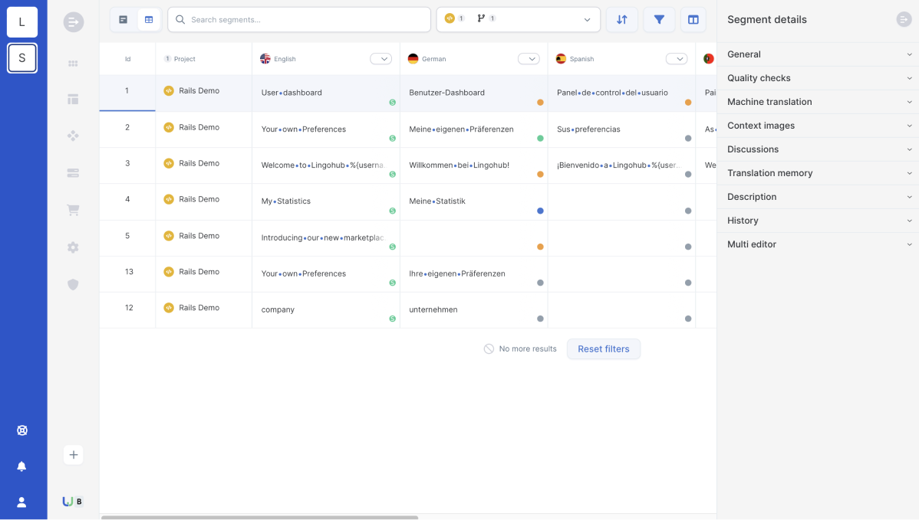Collapse the Segment details panel
The width and height of the screenshot is (919, 520).
tap(904, 20)
